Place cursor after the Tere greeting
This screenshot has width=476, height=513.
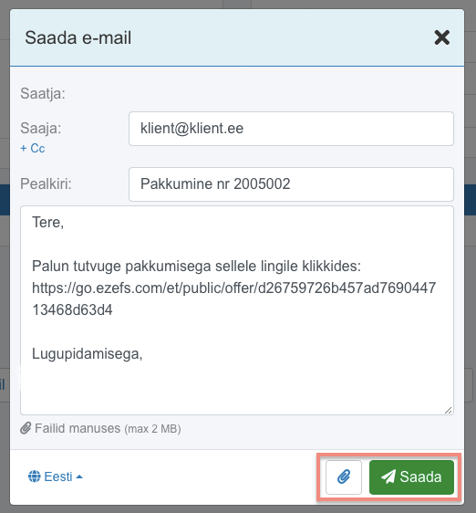65,223
